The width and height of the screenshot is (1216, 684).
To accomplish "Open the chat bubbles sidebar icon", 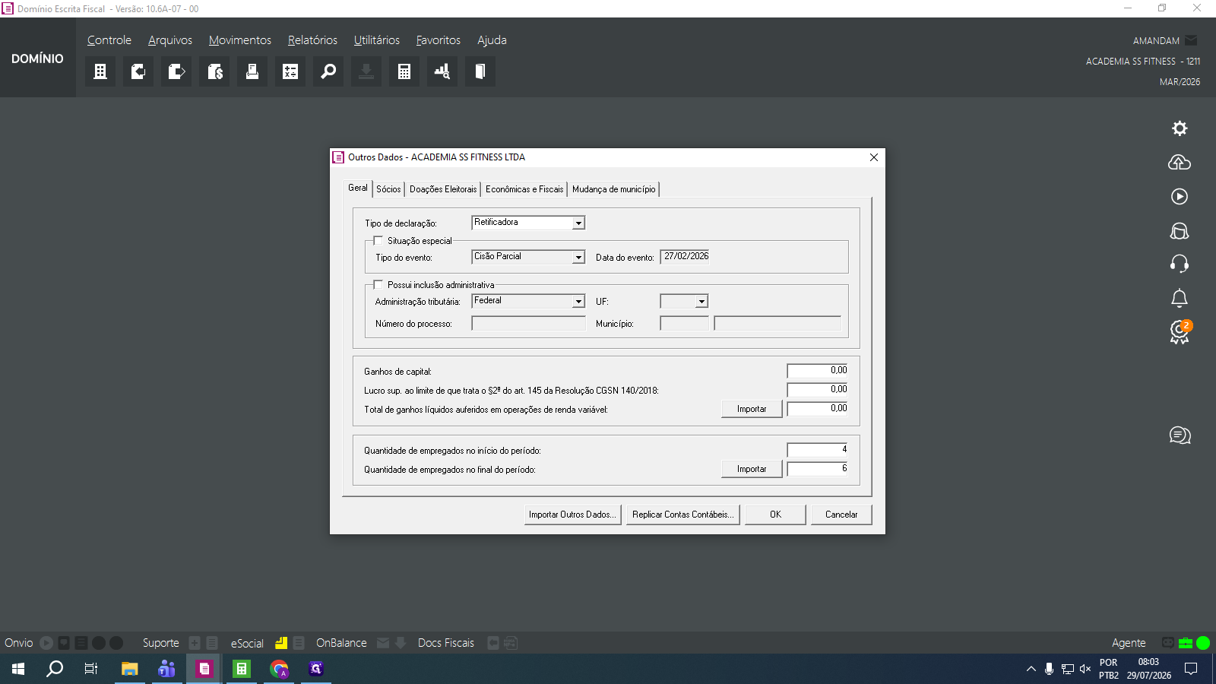I will 1180,435.
